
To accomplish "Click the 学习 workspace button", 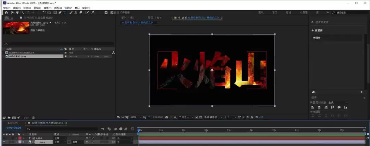I will tap(275, 13).
